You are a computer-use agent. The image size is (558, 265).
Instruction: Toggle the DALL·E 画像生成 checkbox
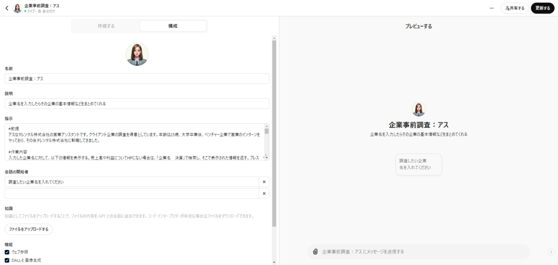(x=7, y=260)
